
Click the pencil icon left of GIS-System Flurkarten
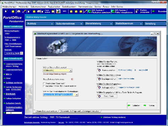85,11
